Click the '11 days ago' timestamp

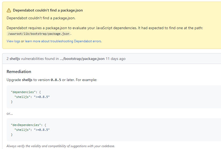(x=115, y=59)
